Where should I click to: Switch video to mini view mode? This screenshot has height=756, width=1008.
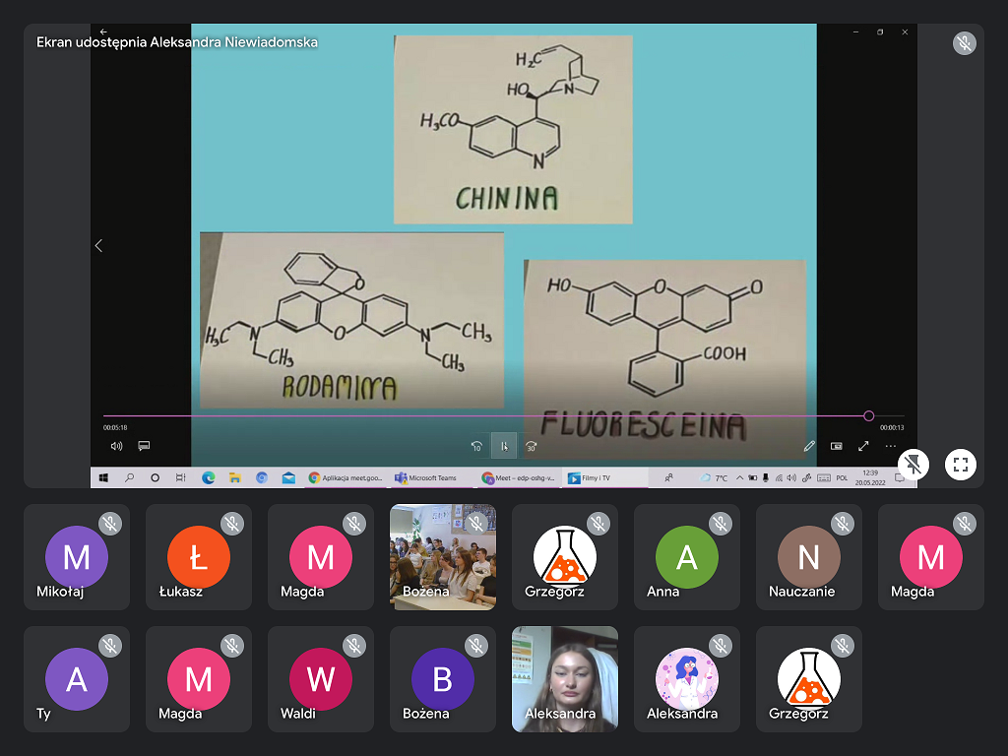coord(836,446)
